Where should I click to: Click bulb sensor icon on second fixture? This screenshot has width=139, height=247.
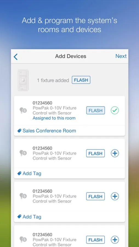tap(23, 153)
